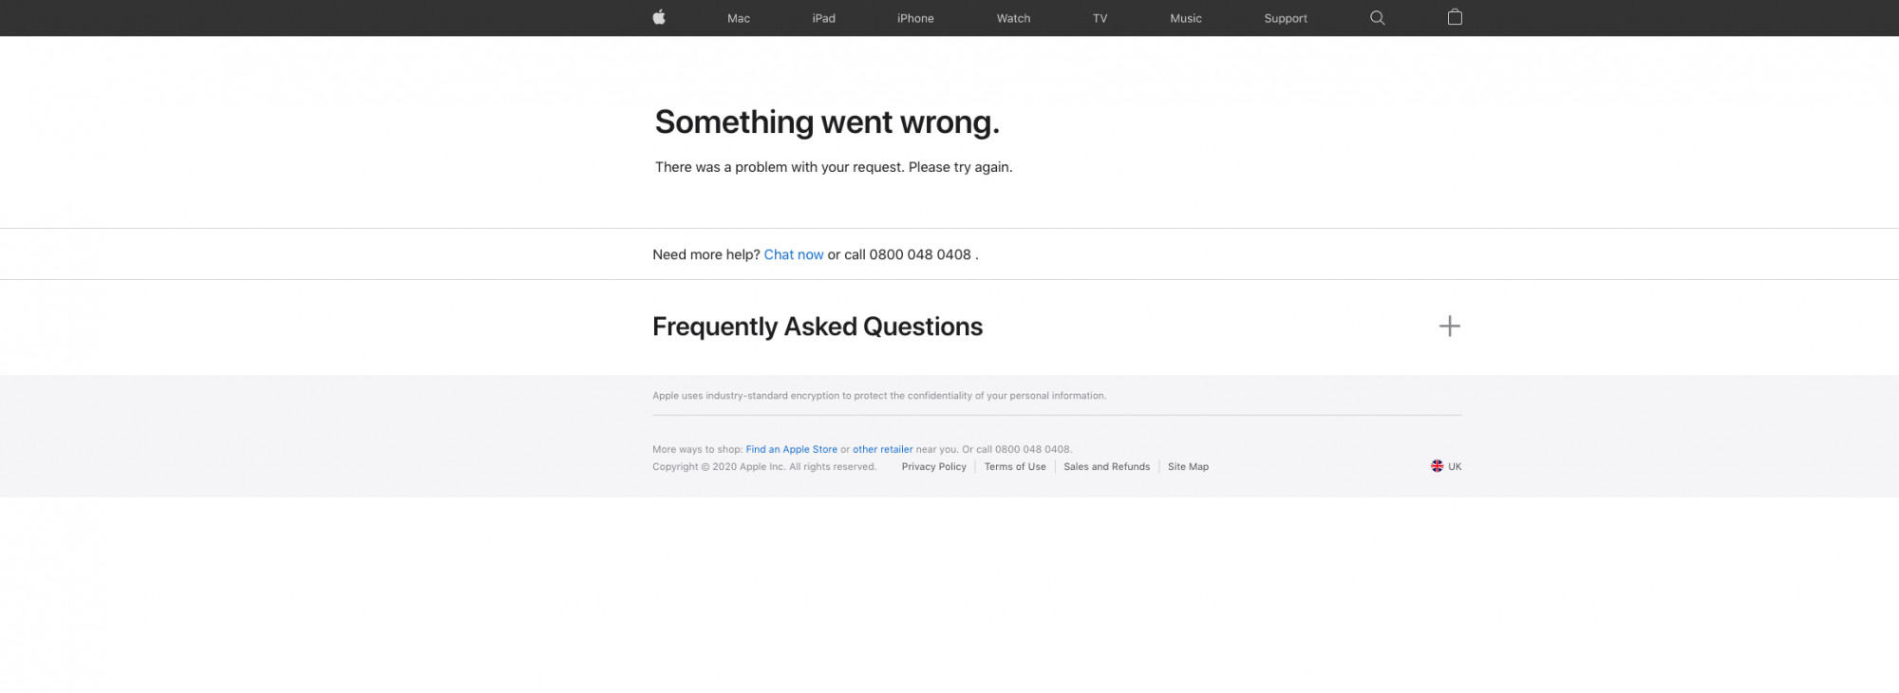Click Sales and Refunds footer link
Viewport: 1899px width, 693px height.
(x=1106, y=466)
